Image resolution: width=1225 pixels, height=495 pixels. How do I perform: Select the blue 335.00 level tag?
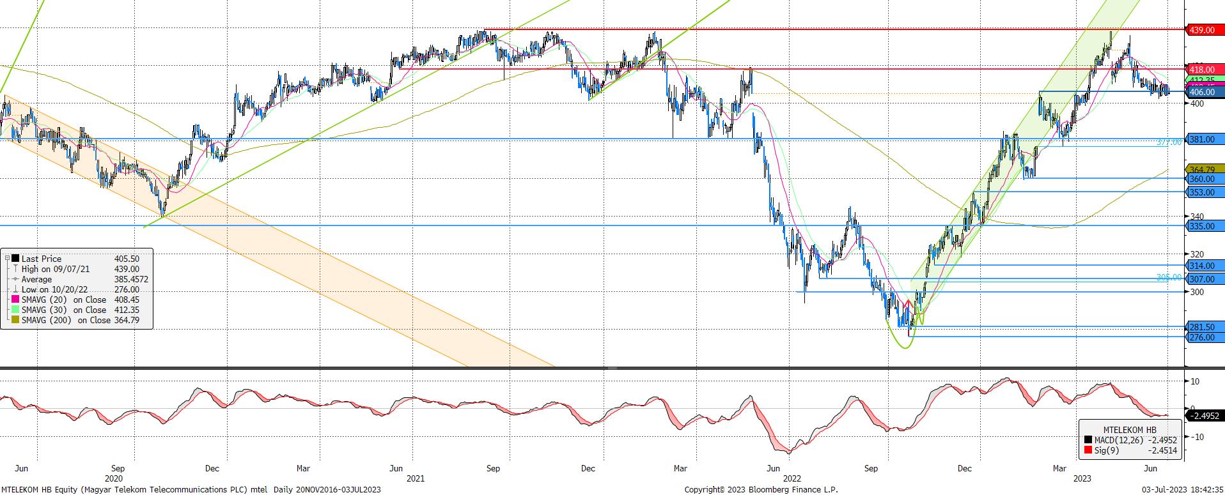1203,226
